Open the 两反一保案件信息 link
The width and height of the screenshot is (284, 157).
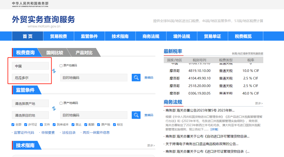(96, 133)
